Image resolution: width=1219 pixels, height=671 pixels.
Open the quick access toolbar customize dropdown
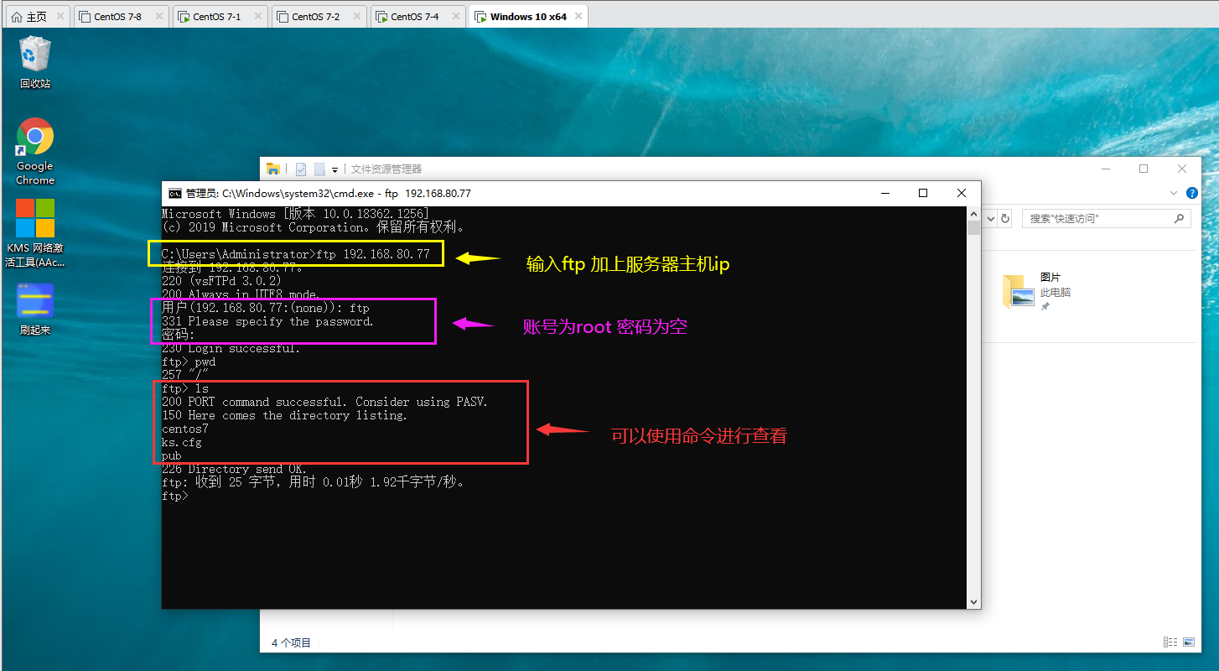click(x=335, y=169)
